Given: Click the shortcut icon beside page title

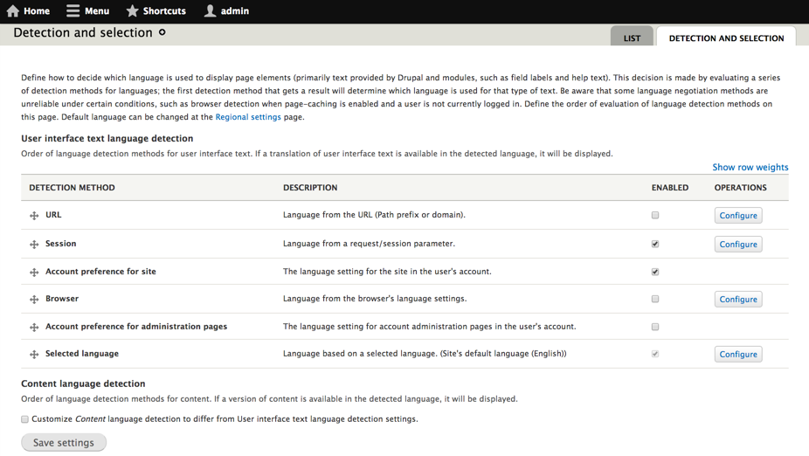Looking at the screenshot, I should click(x=162, y=32).
